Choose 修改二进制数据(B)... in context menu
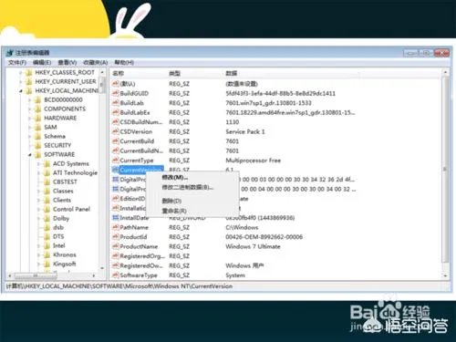Screen dimensions: 456x342 [187, 187]
